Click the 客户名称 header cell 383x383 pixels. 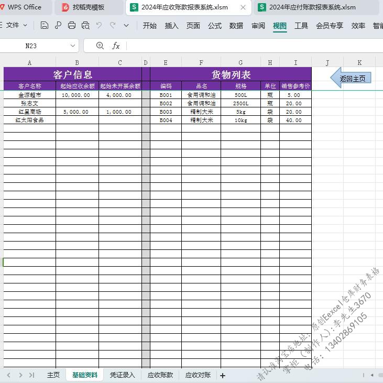pos(29,86)
